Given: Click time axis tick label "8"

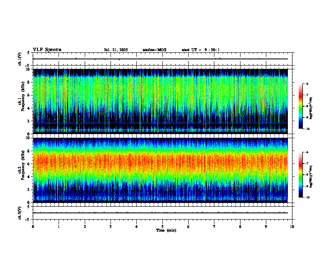Looking at the screenshot, I should (x=240, y=227).
